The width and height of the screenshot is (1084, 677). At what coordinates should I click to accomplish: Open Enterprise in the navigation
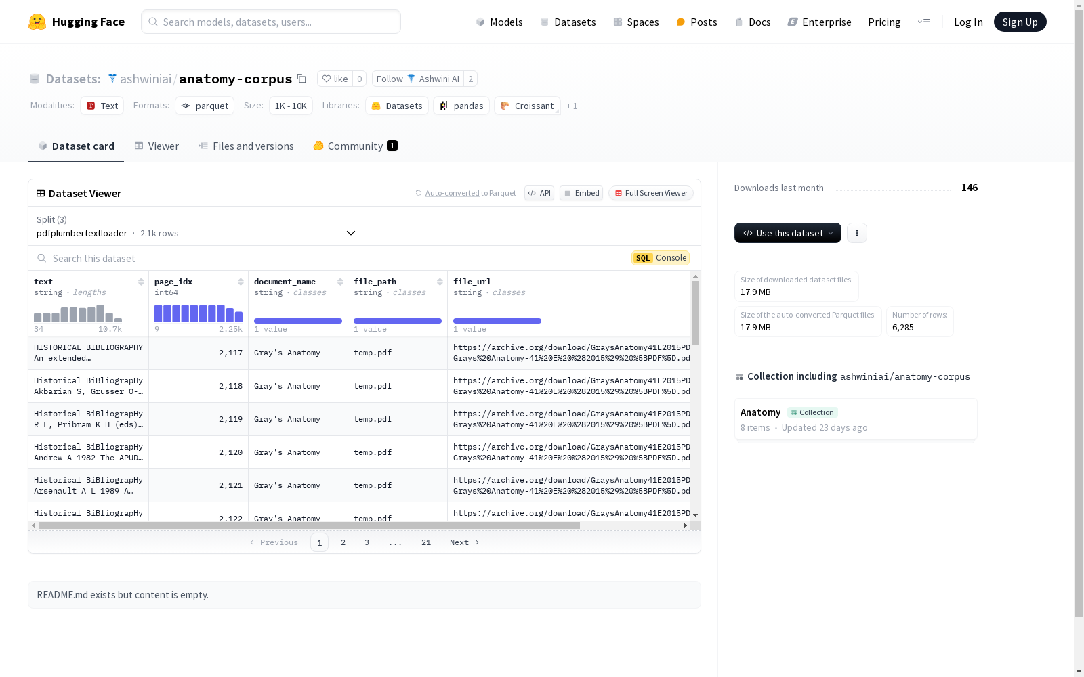(819, 22)
